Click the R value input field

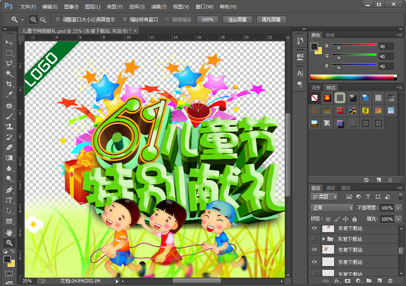386,47
